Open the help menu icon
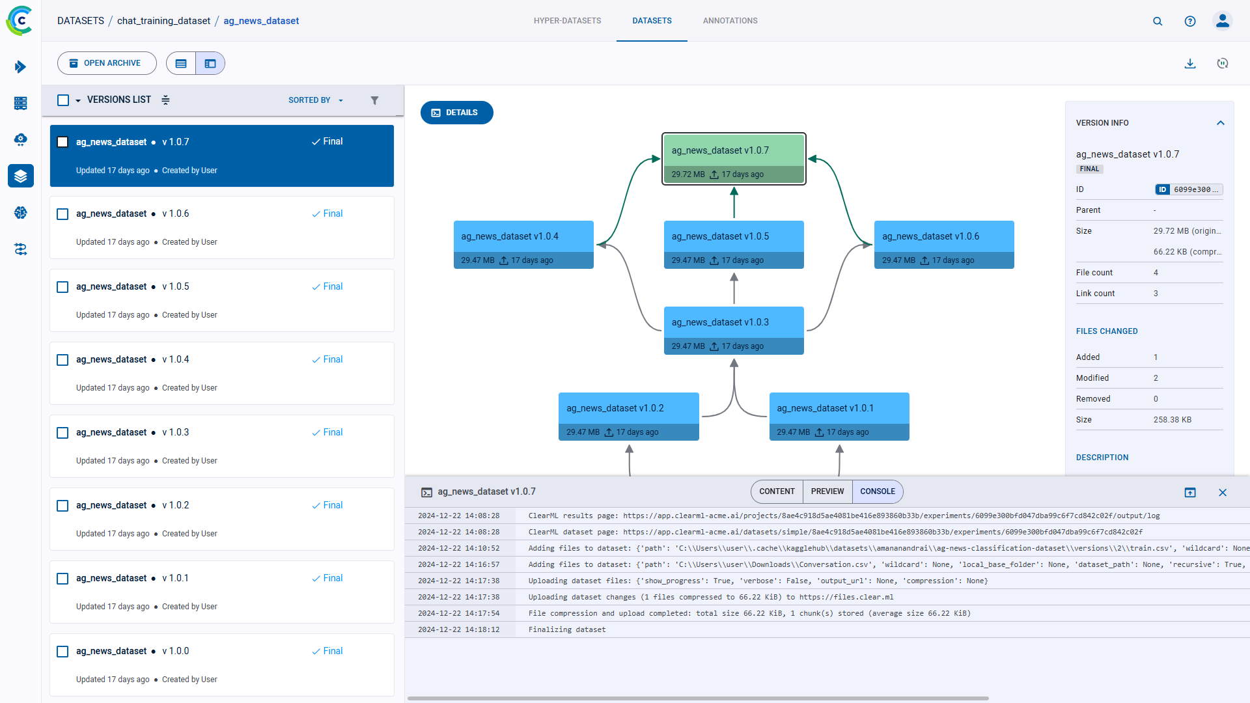The width and height of the screenshot is (1250, 703). [1190, 21]
